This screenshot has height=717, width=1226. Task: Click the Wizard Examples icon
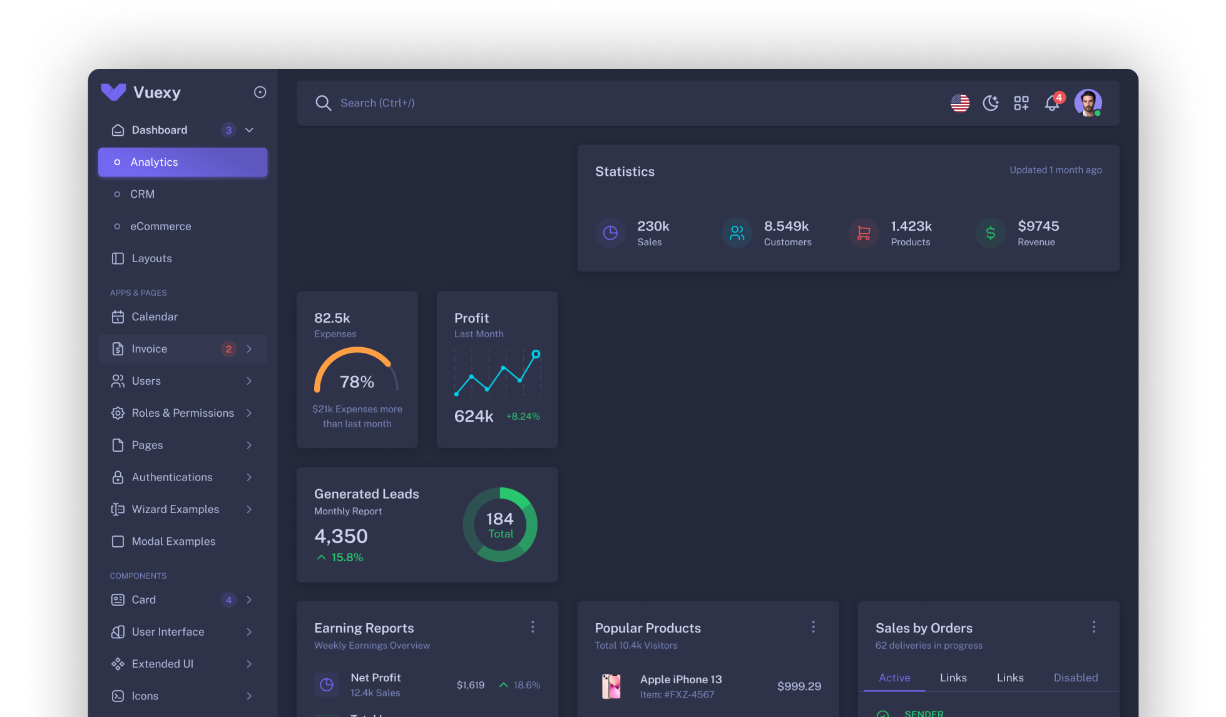118,509
